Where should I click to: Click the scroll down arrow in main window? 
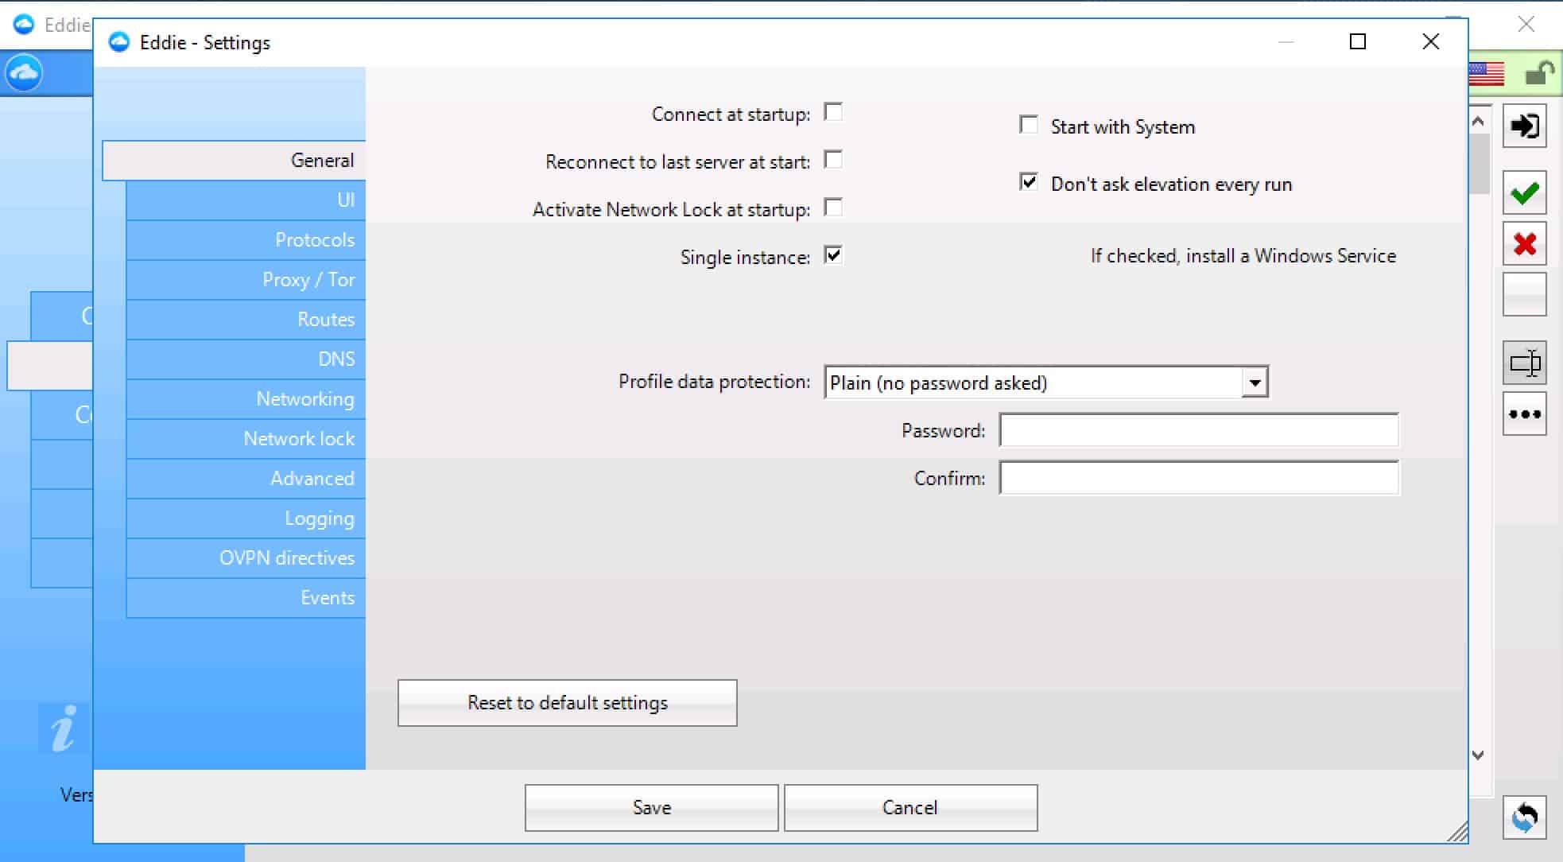(1479, 755)
